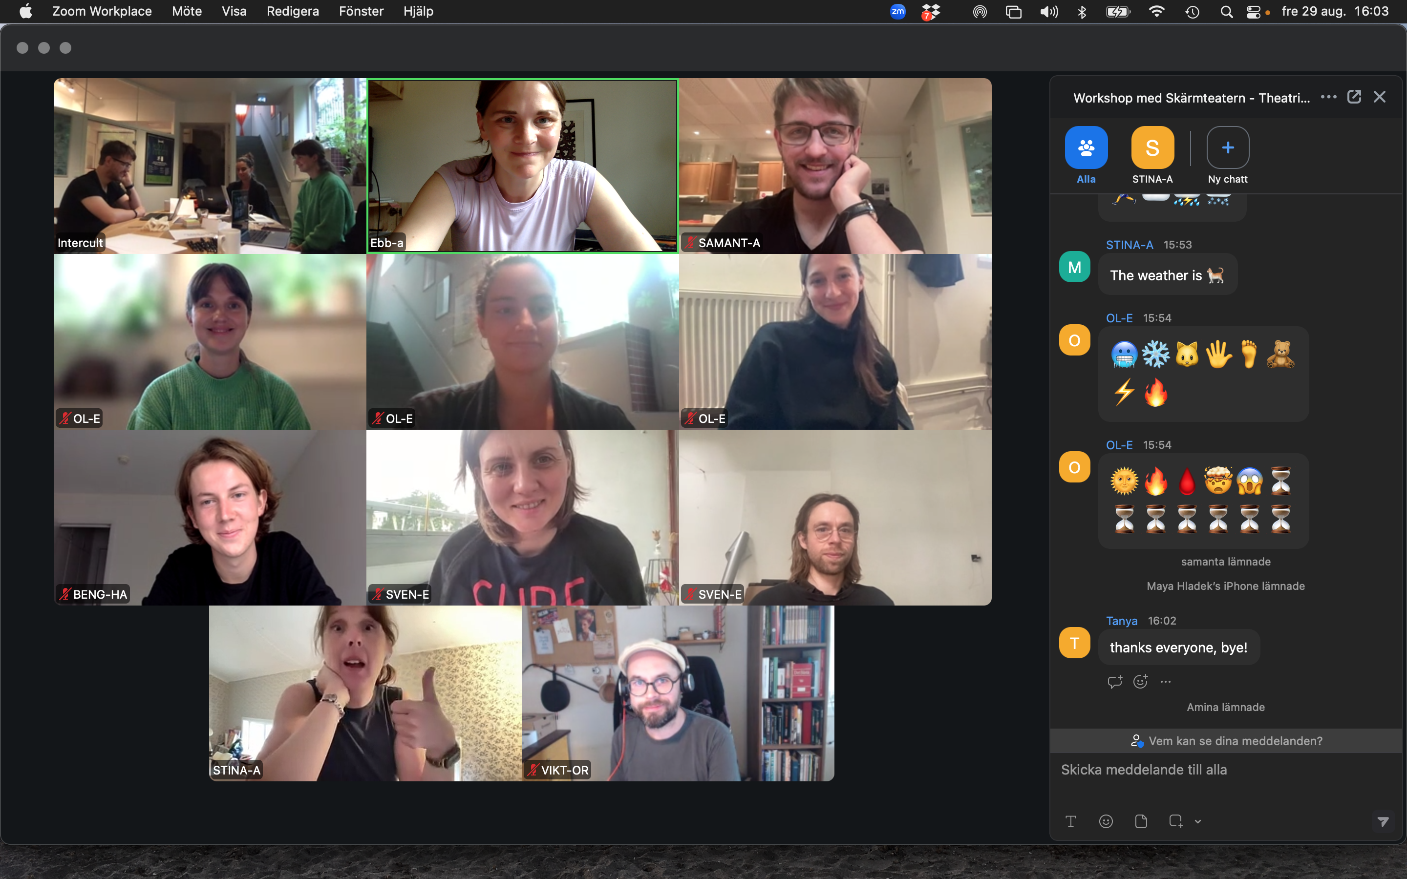Open chat panel more options menu

coord(1328,97)
